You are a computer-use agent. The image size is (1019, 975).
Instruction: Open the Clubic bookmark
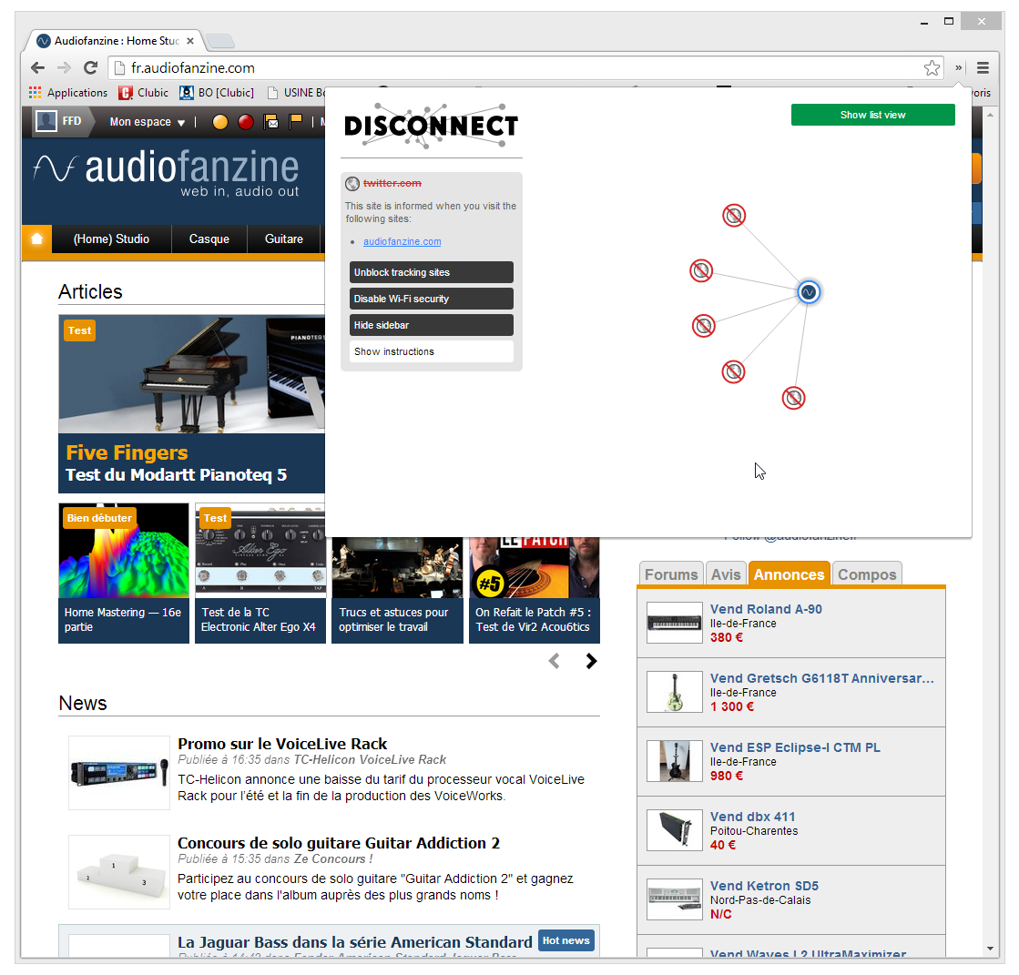[144, 93]
